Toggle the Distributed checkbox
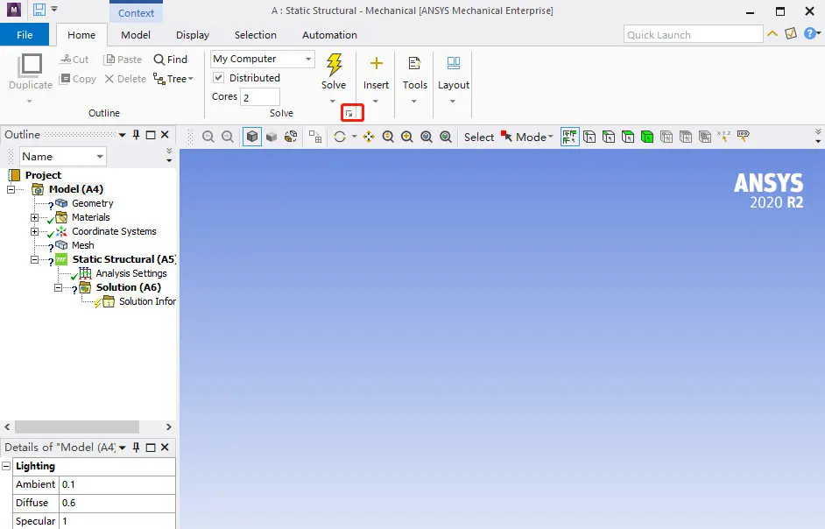Screen dimensions: 825x529 click(218, 78)
